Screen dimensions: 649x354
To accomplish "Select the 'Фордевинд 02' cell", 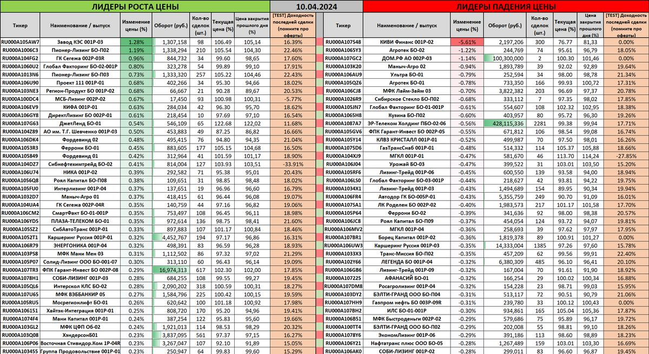I will point(80,139).
